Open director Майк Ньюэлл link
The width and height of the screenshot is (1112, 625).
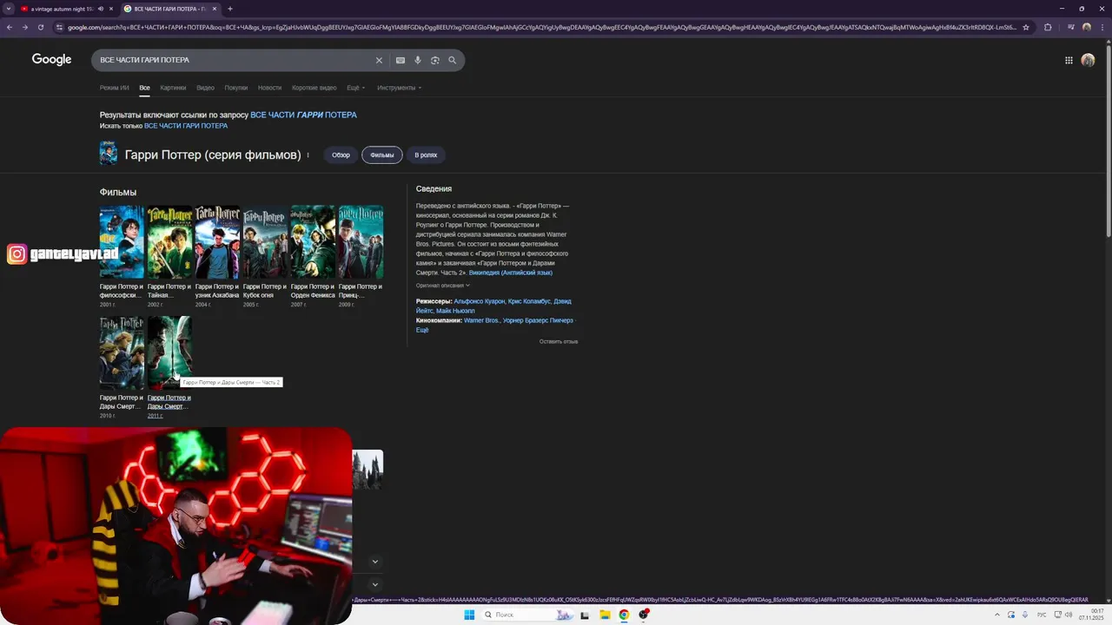455,311
